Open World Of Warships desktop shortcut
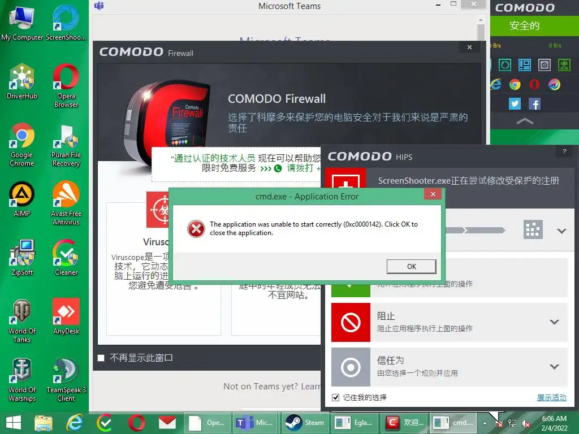This screenshot has width=579, height=434. pos(22,379)
